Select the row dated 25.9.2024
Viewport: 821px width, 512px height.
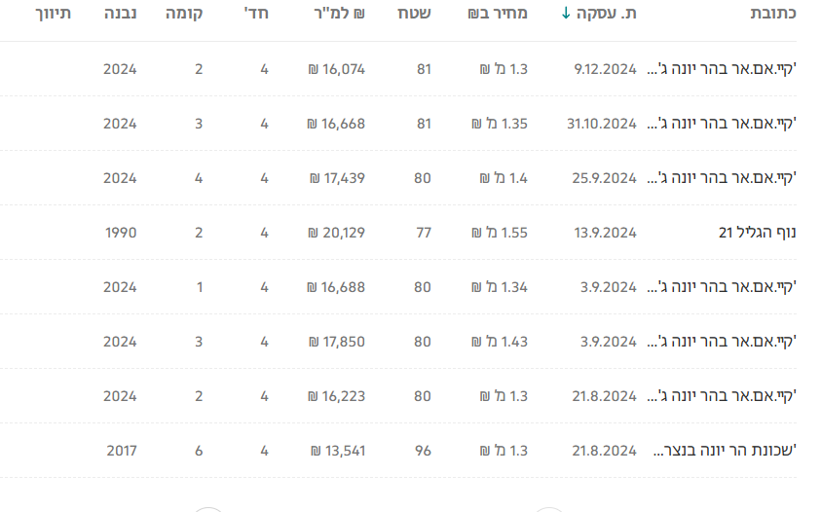605,178
